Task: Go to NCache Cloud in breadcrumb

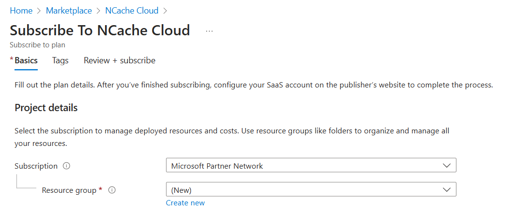Action: (x=132, y=11)
